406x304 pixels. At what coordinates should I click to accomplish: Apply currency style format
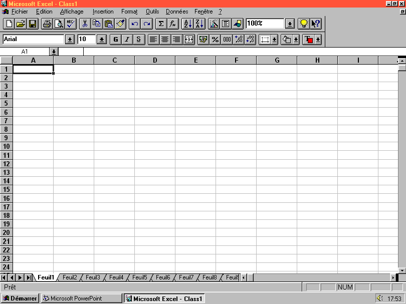tap(204, 40)
